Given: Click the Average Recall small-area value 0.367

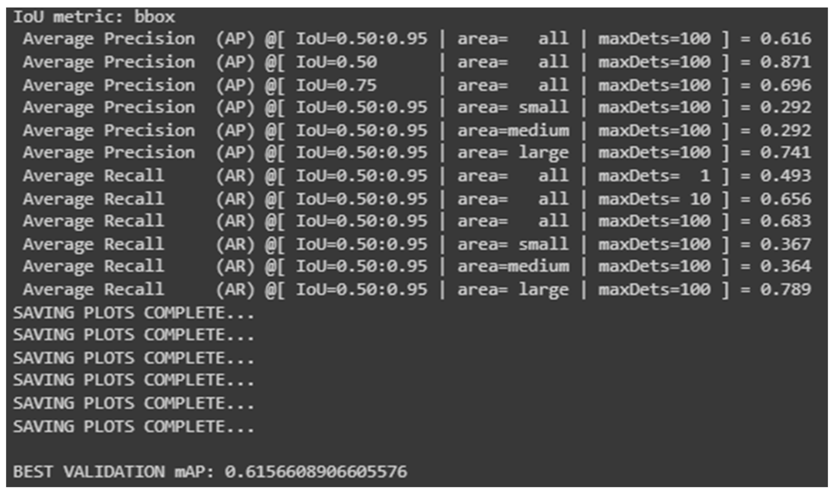Looking at the screenshot, I should [x=785, y=244].
